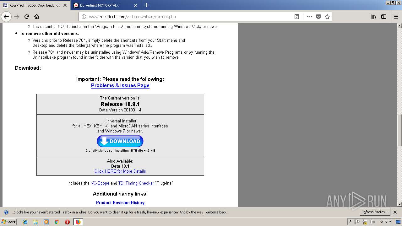Show sidebars icon

(x=384, y=17)
